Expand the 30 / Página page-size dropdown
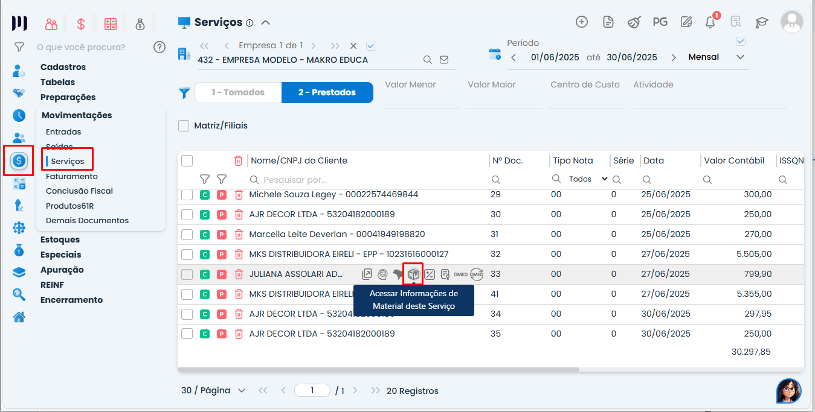 coord(213,391)
